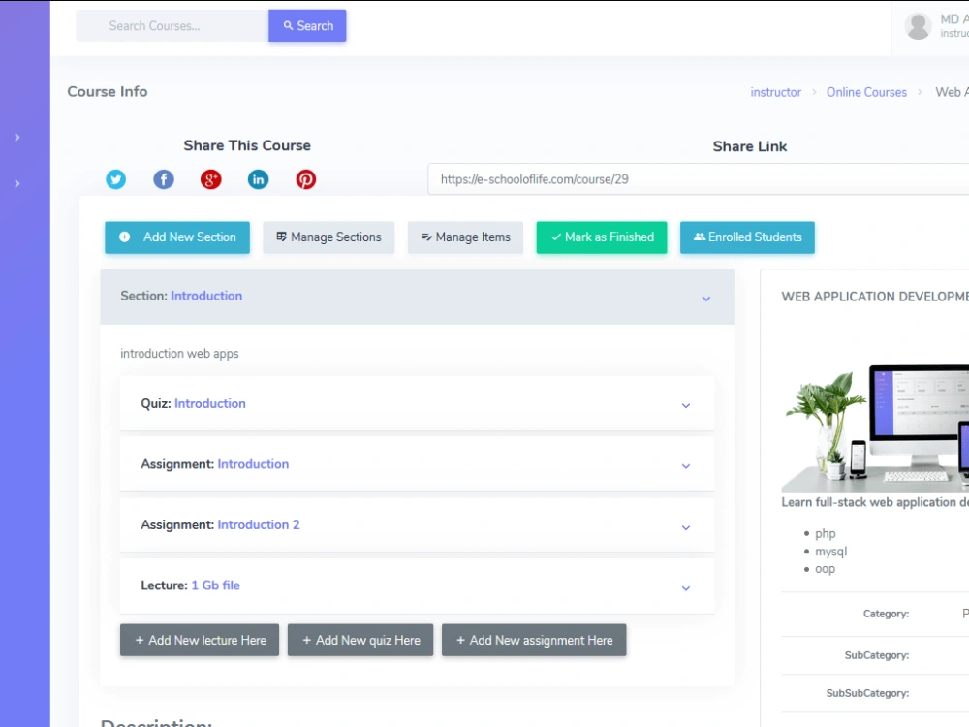
Task: Expand first sidebar chevron arrow
Action: point(17,138)
